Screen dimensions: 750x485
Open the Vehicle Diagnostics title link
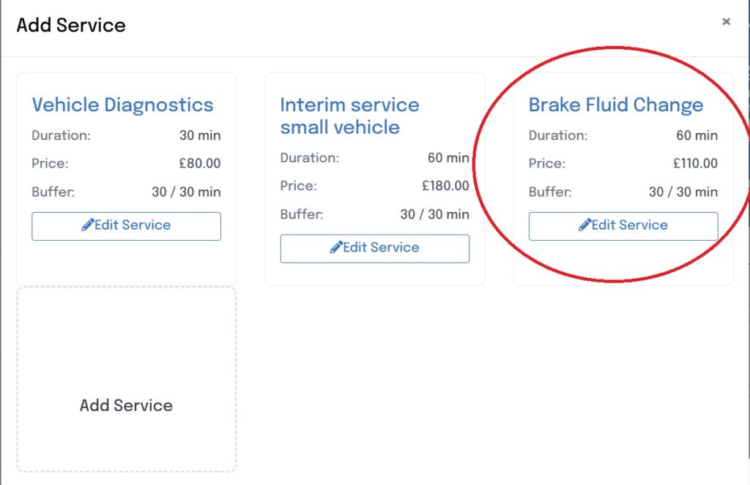pyautogui.click(x=122, y=105)
